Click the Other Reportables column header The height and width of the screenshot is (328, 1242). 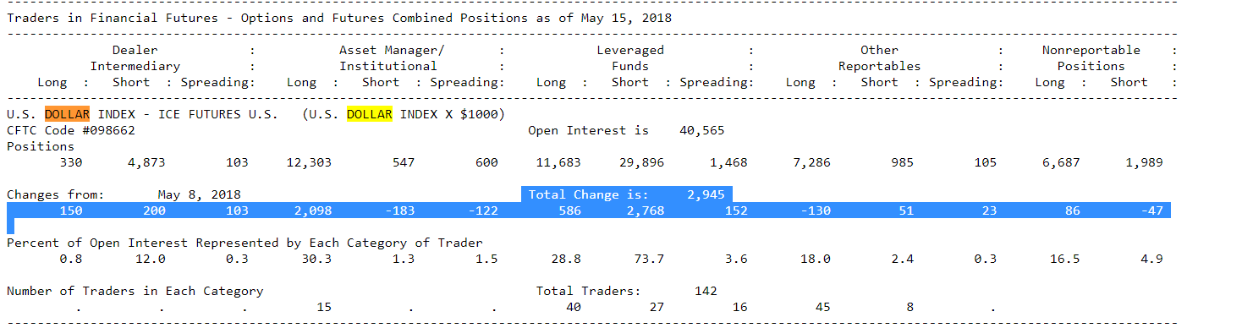[x=879, y=58]
